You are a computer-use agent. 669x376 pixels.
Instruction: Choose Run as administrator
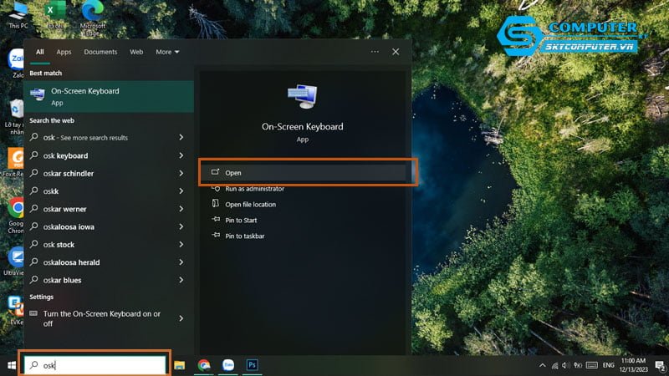click(x=254, y=189)
